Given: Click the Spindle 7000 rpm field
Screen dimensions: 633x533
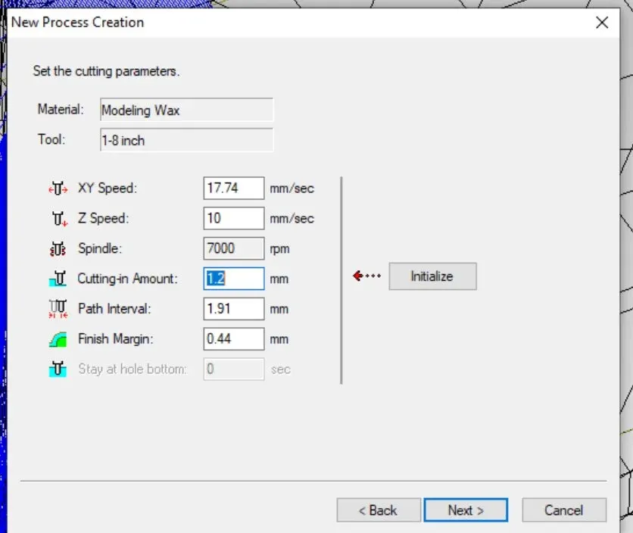Looking at the screenshot, I should (234, 248).
